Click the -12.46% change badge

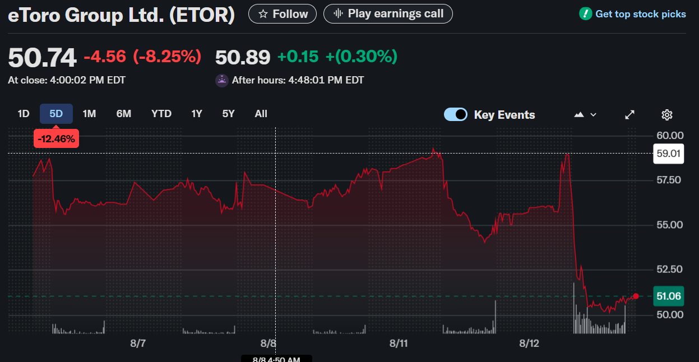[57, 138]
